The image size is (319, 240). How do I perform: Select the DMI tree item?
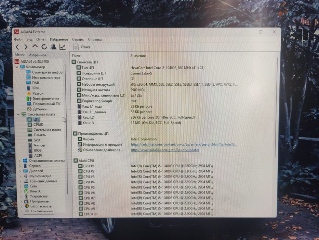pos(32,83)
